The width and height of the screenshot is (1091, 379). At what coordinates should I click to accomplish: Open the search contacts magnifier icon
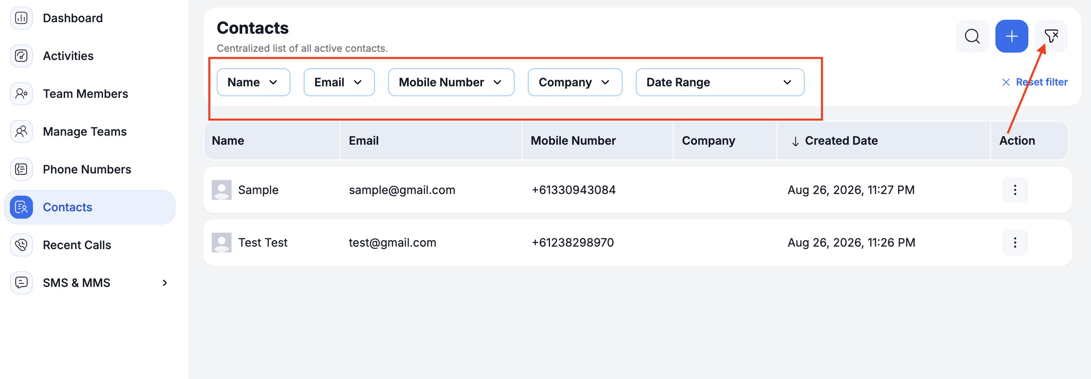972,36
